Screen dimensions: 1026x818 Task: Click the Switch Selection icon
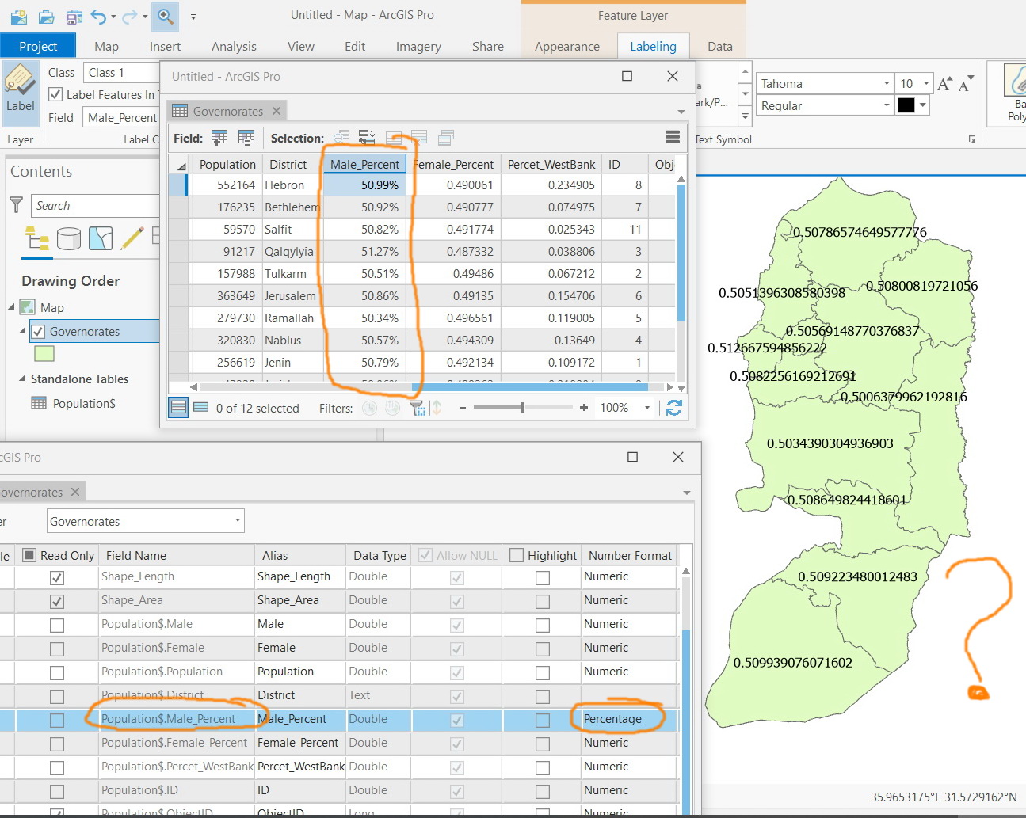(366, 138)
